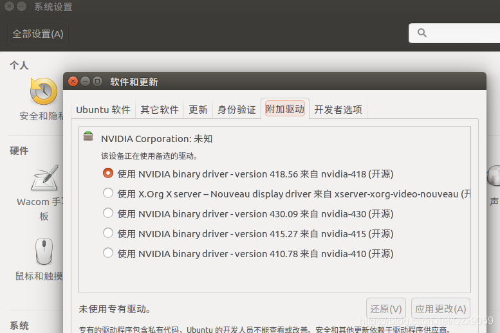Click the '软件和更新' dialog title

[134, 82]
